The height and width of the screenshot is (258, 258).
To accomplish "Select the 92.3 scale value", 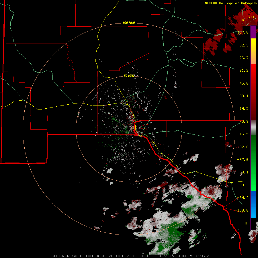I will 244,45.
